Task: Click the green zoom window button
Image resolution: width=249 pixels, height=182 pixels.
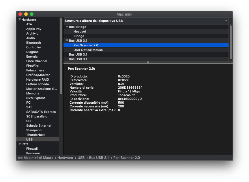Action: 32,14
